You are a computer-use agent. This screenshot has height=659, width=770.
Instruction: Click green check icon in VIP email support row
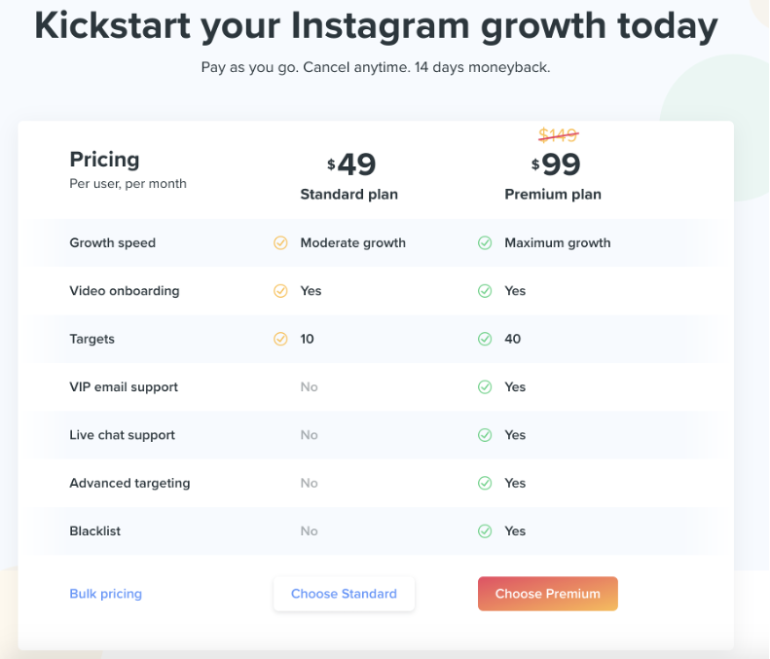485,387
